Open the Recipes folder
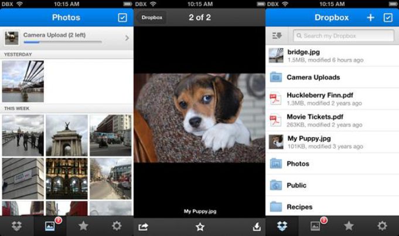 pyautogui.click(x=332, y=206)
